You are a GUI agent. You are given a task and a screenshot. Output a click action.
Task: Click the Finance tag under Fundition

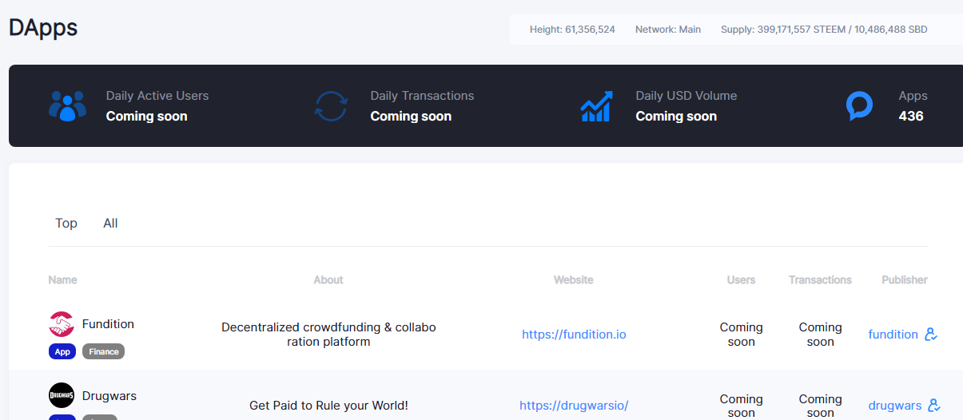[104, 351]
